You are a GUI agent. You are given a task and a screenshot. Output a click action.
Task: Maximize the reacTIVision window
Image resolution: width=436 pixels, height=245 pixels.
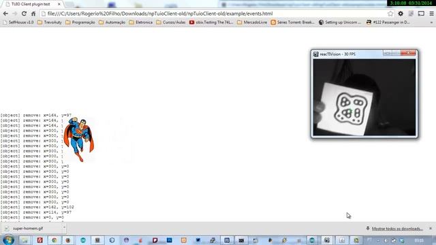pyautogui.click(x=396, y=53)
